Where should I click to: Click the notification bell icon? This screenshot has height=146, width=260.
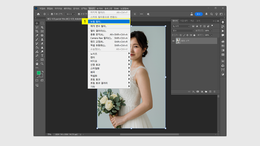[207, 14]
